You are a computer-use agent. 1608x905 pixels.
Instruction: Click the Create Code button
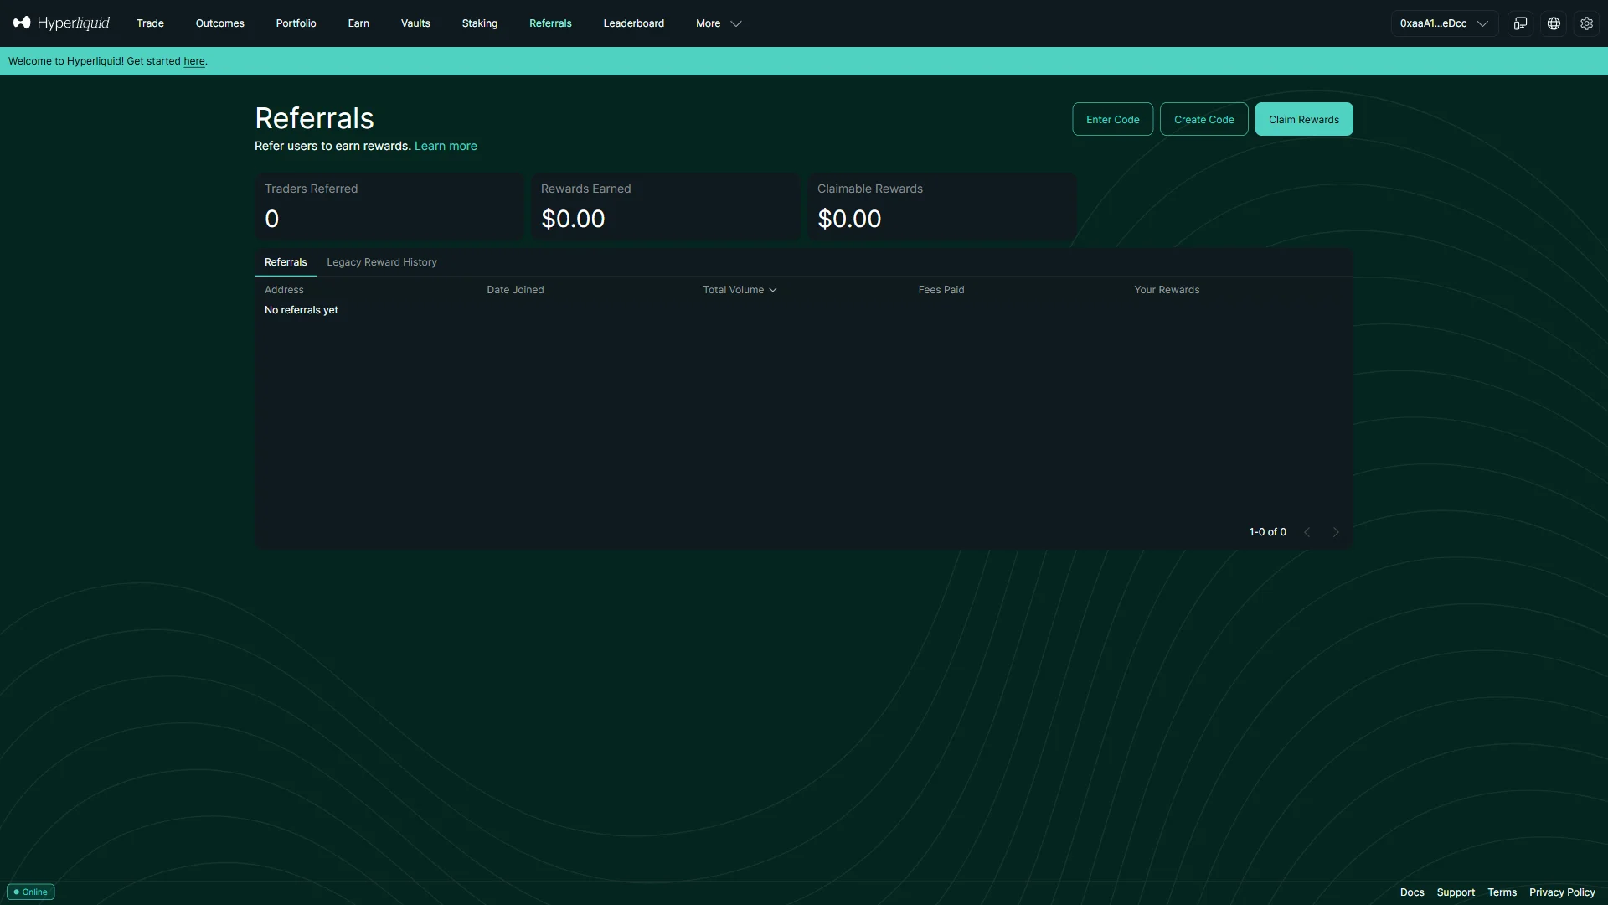pyautogui.click(x=1204, y=119)
